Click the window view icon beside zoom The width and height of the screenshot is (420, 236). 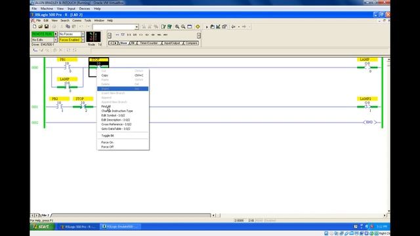click(190, 27)
